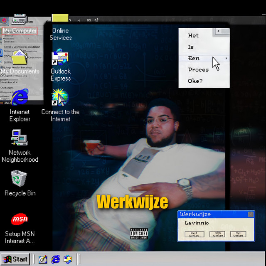The height and width of the screenshot is (266, 266).
Task: Open the Start menu
Action: coord(15,259)
